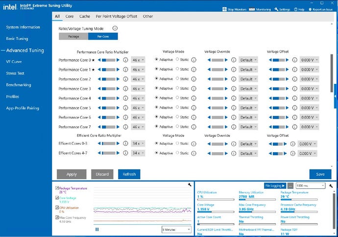Open the 46 x dropdown for Performance Core 5
The height and width of the screenshot is (237, 338).
coord(138,108)
